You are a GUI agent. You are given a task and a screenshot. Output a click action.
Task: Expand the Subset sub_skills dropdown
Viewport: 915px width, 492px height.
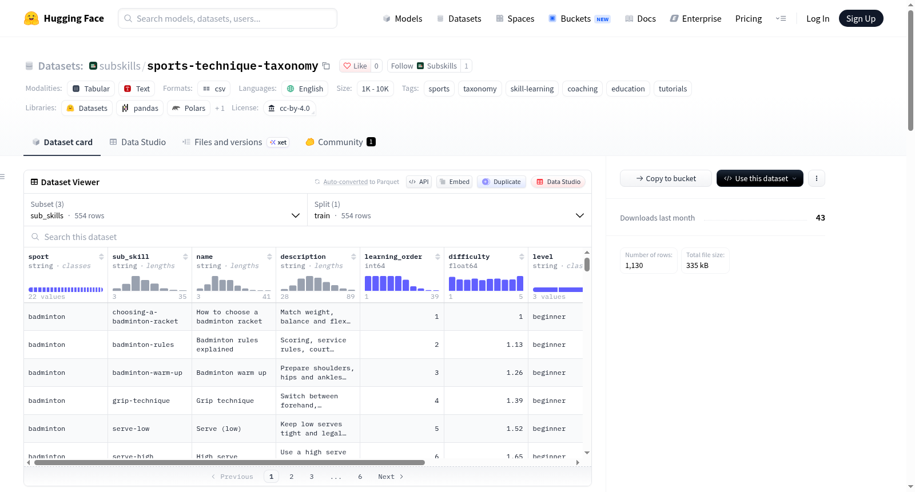[x=165, y=210]
